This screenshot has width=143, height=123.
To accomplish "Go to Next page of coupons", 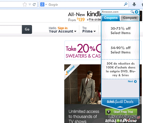I will [x=132, y=81].
